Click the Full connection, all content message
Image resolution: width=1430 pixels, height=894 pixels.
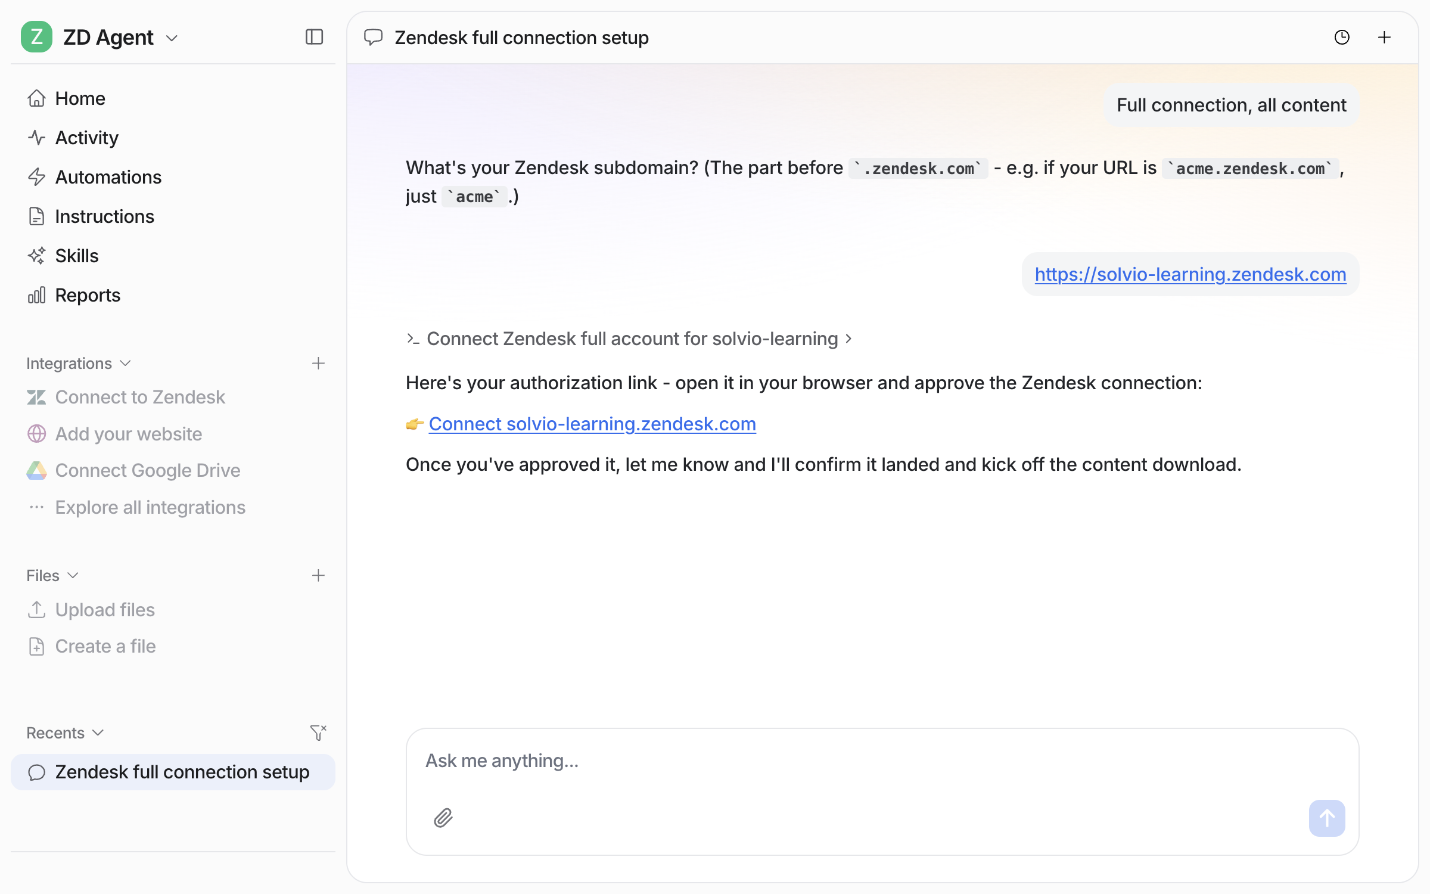1231,105
